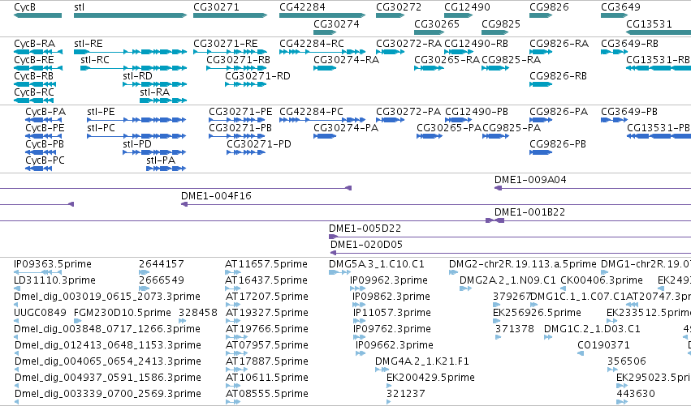Click the DME1-001B22 clone feature
The width and height of the screenshot is (691, 406).
coord(593,220)
